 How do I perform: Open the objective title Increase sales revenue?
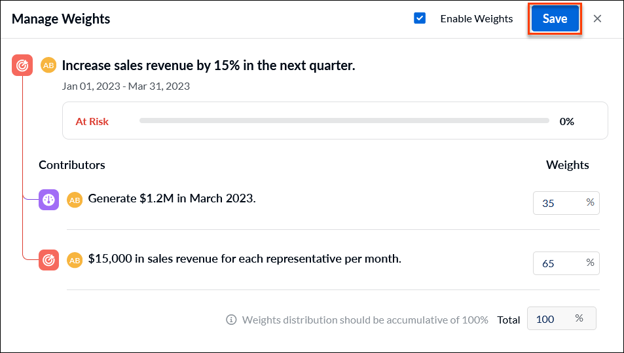(x=208, y=65)
